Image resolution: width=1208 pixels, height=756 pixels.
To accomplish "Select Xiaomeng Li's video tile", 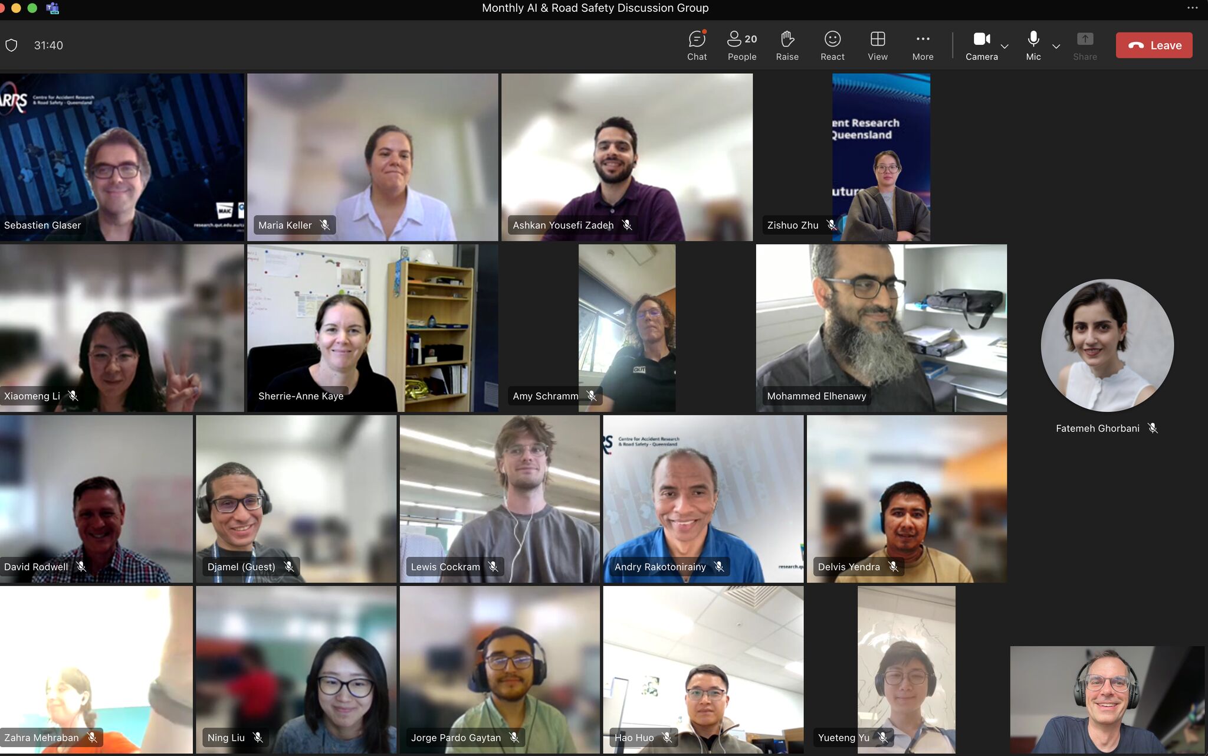I will (x=122, y=328).
